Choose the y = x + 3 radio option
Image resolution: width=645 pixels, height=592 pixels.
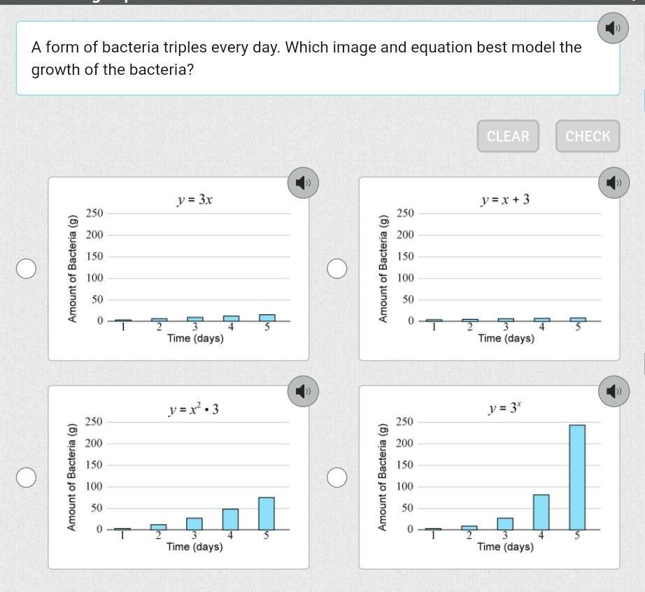pyautogui.click(x=337, y=269)
